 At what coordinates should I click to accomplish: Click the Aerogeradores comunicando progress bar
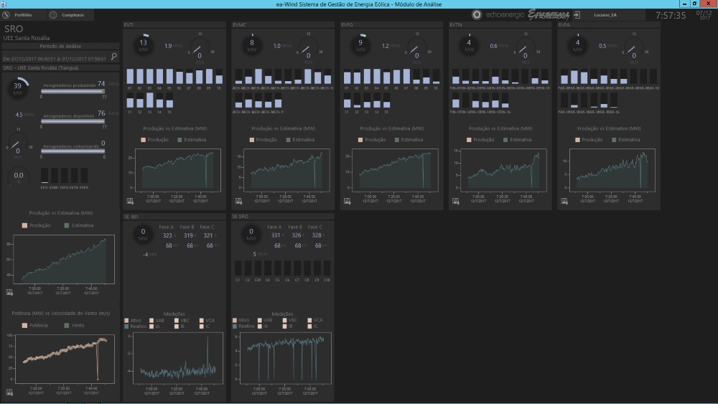[x=73, y=151]
